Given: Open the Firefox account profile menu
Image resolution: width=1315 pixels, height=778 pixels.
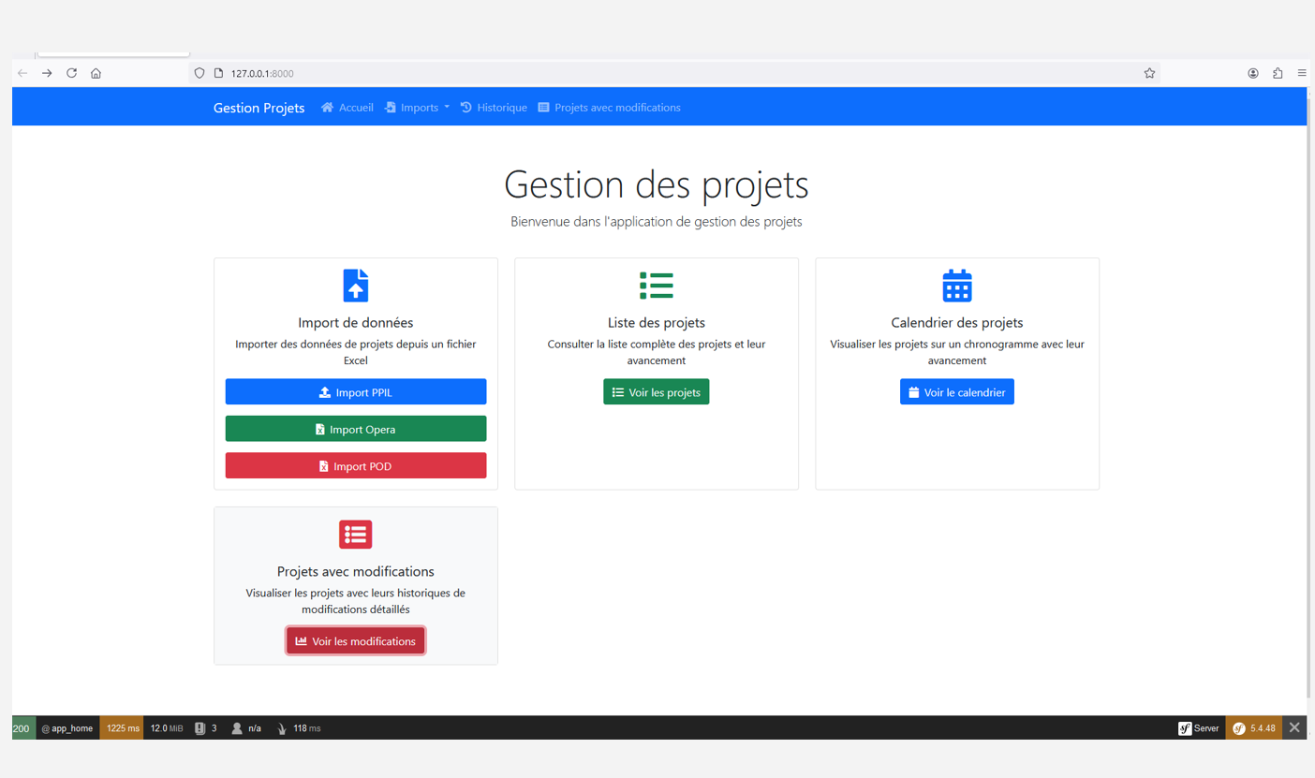Looking at the screenshot, I should click(x=1253, y=73).
